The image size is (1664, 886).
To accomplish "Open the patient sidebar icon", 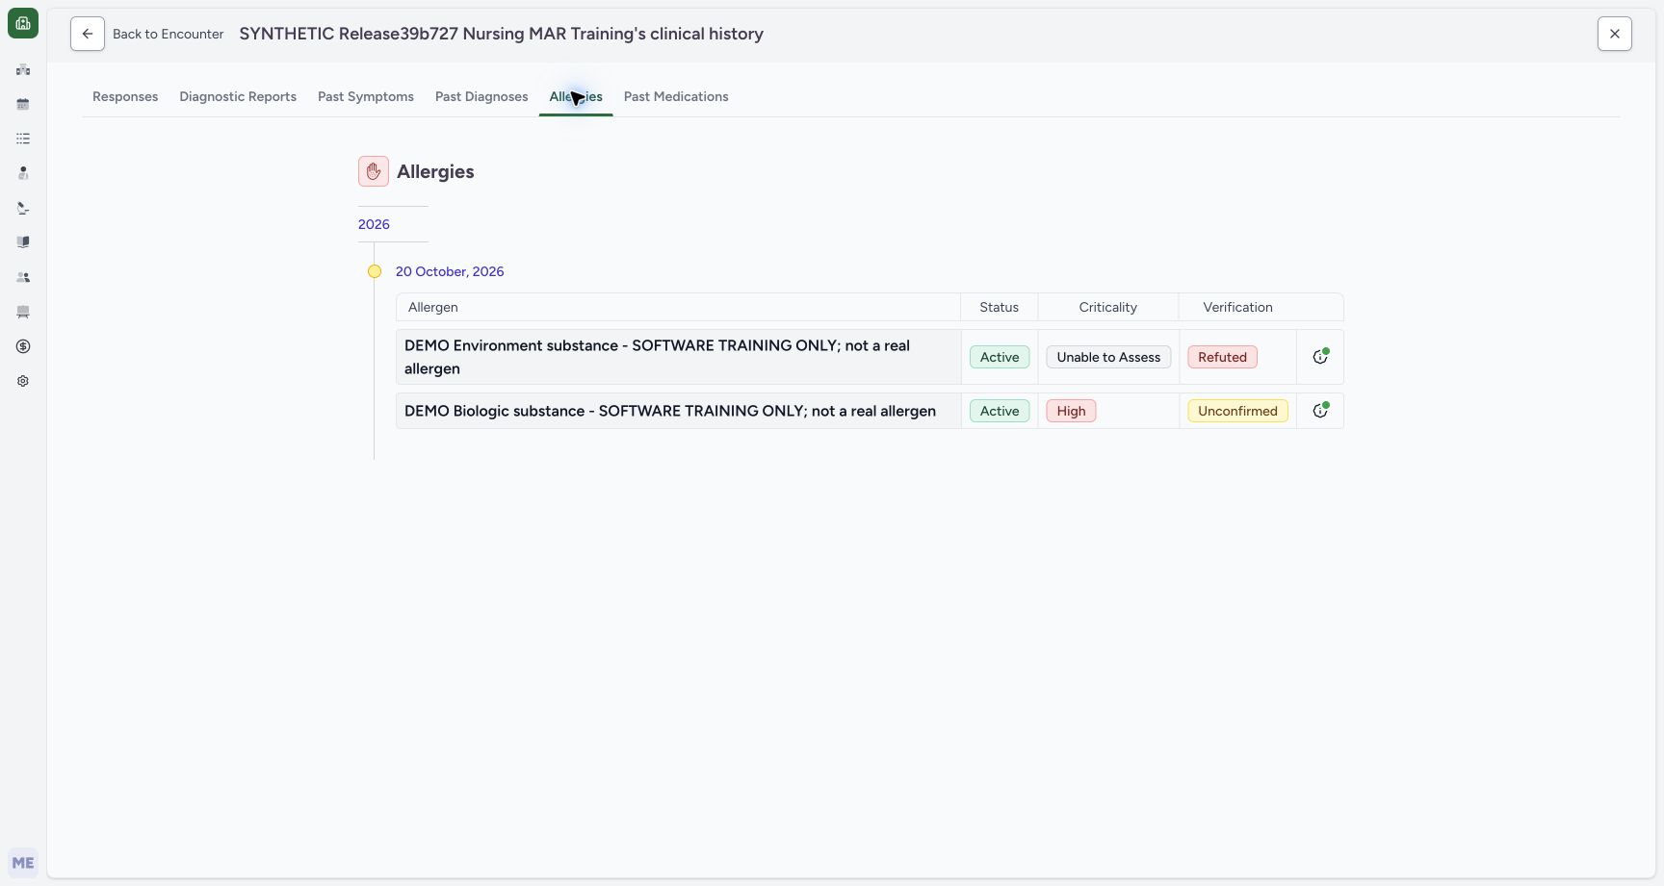I will [x=23, y=173].
